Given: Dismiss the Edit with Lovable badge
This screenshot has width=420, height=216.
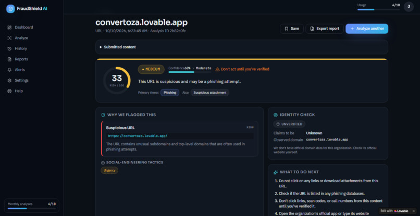Looking at the screenshot, I should (x=413, y=211).
